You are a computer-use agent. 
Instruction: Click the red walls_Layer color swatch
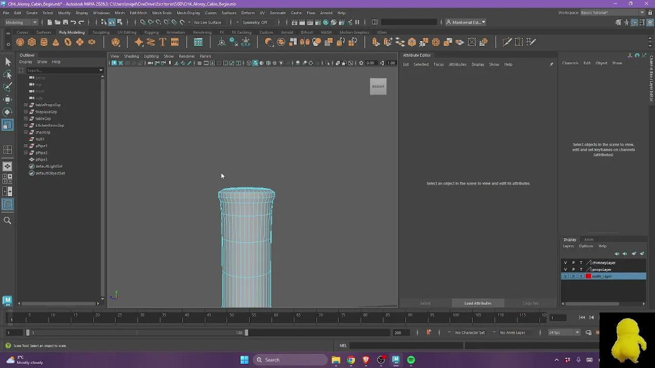(x=588, y=277)
